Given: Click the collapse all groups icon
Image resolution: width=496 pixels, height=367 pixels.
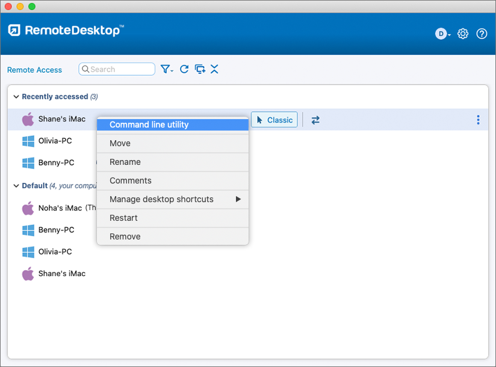Looking at the screenshot, I should [x=214, y=69].
